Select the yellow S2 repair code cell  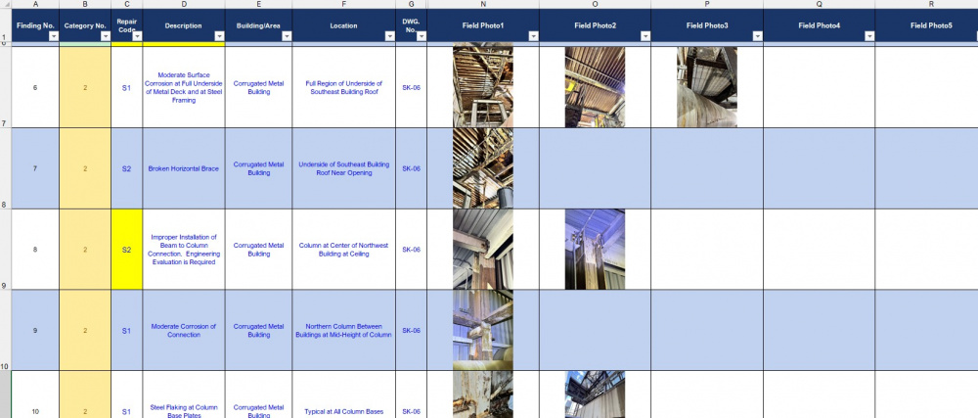126,250
